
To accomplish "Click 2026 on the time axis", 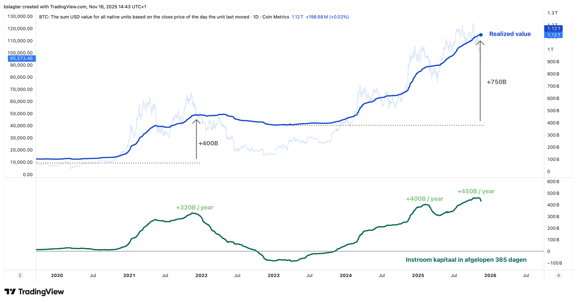I will [490, 275].
